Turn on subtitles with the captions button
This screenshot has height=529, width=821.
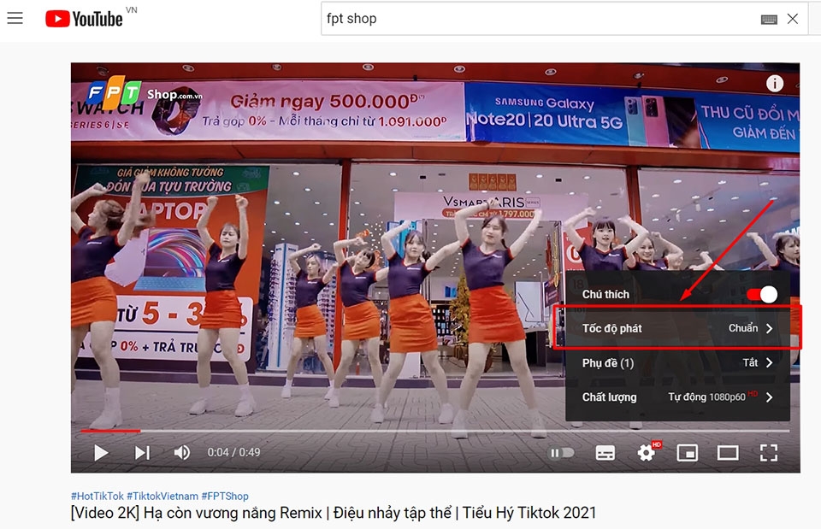pos(605,453)
